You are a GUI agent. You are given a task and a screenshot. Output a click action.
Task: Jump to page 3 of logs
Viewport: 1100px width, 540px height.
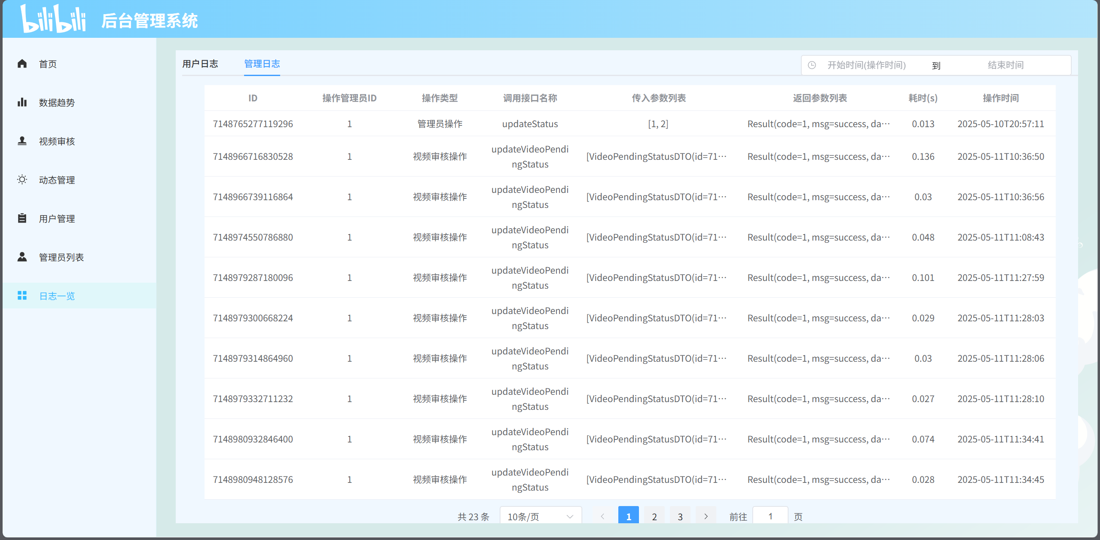[680, 516]
